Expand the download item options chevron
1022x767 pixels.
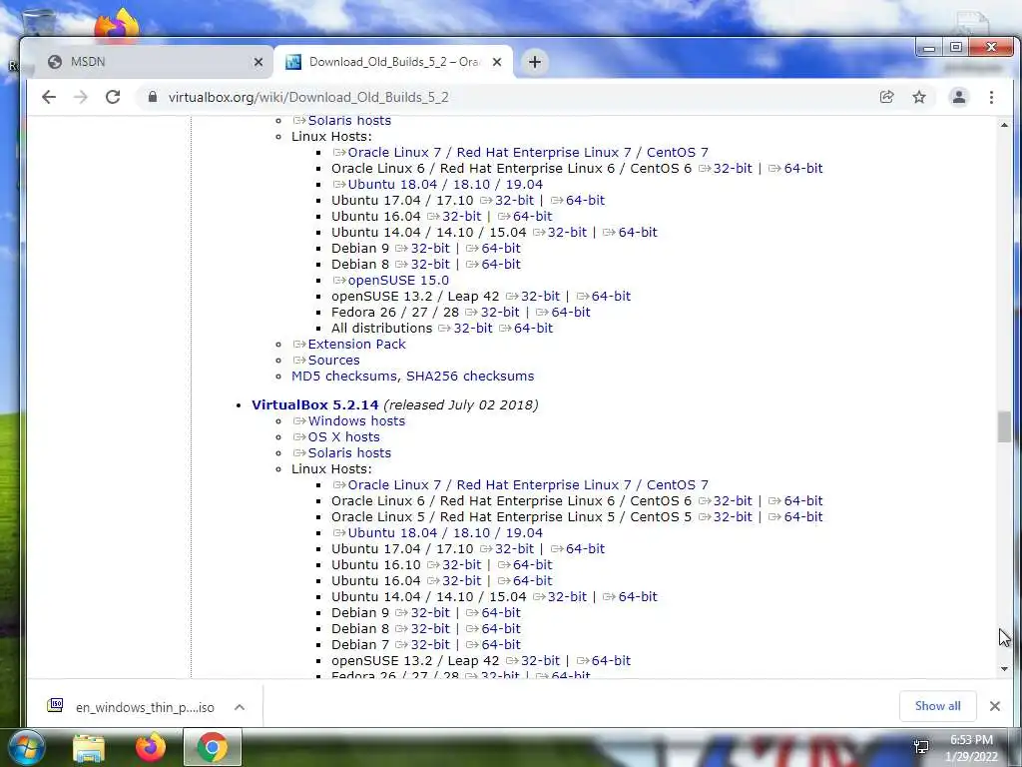pyautogui.click(x=240, y=707)
